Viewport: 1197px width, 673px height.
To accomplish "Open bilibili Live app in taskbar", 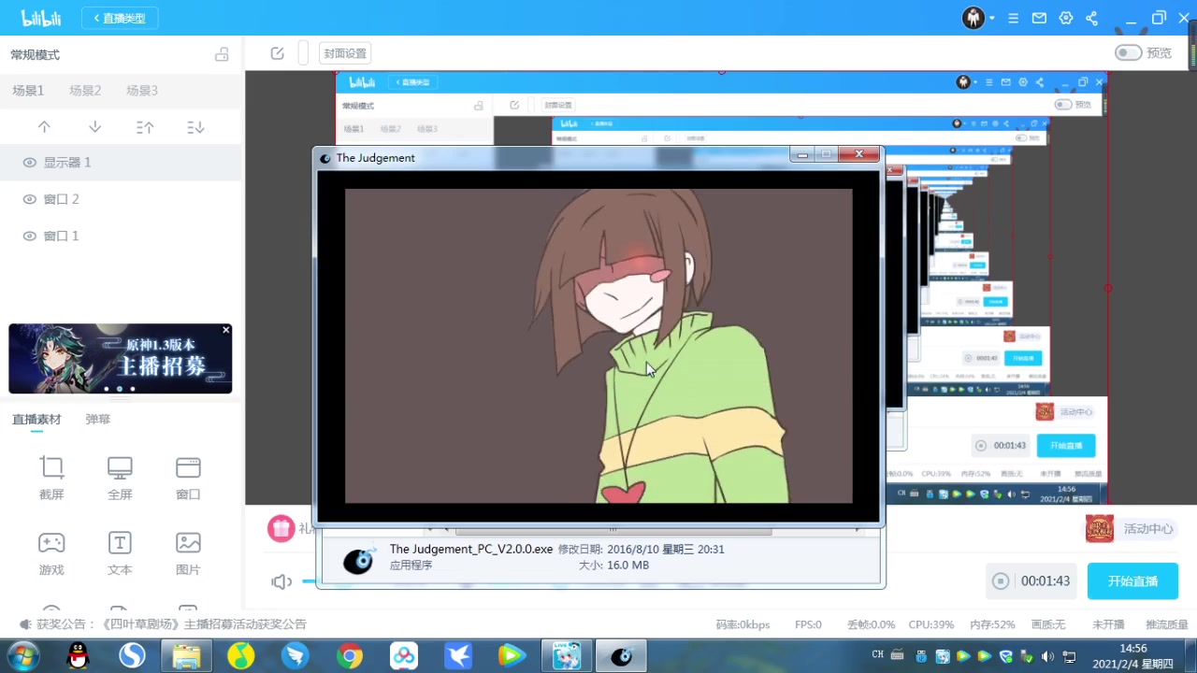I will click(567, 656).
